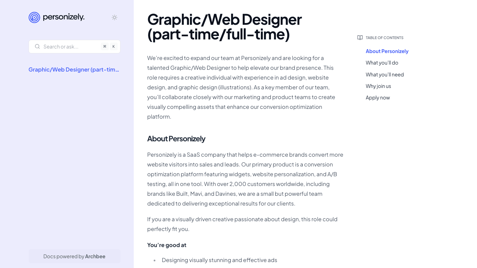Open the About Personizely table of contents link
477x268 pixels.
click(x=387, y=51)
